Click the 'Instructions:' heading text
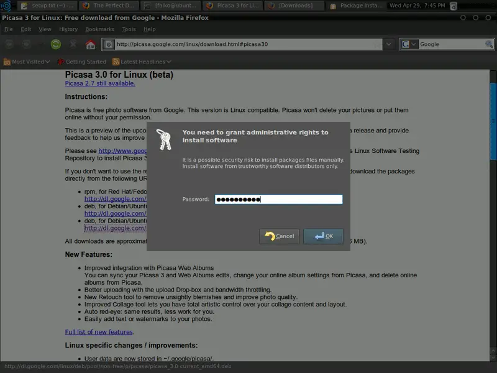The height and width of the screenshot is (373, 497). (86, 96)
